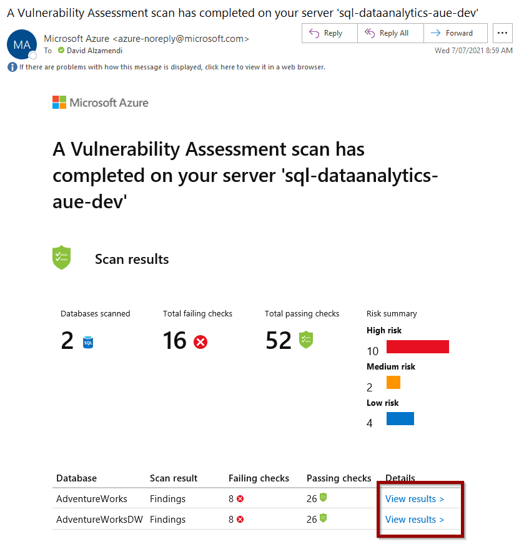Click the High risk count 10
The image size is (514, 554).
372,351
